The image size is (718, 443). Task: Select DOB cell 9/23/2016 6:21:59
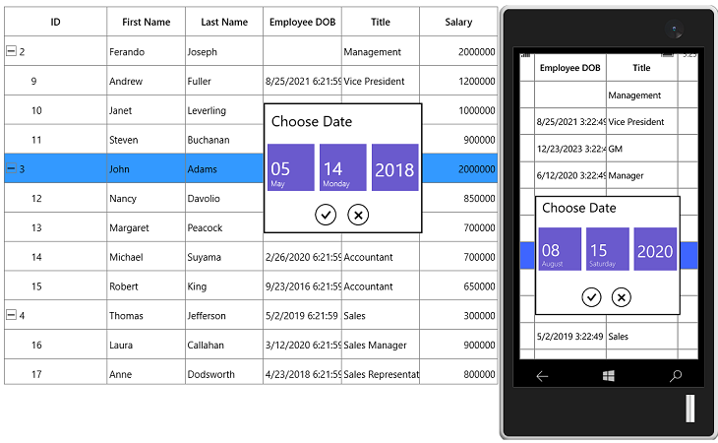(302, 285)
